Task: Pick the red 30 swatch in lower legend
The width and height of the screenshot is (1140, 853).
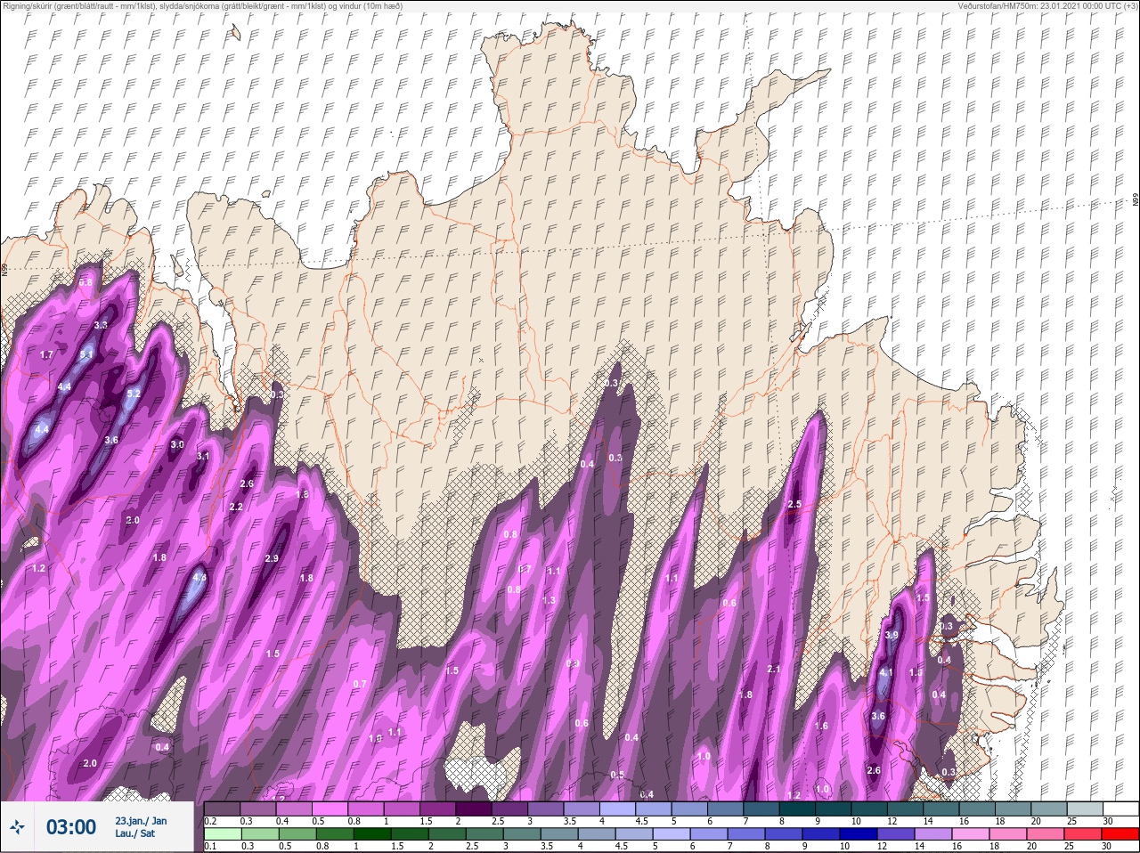Action: pos(1120,834)
